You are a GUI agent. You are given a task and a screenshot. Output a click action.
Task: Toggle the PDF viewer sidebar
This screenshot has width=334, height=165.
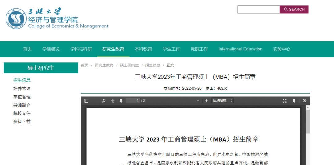coord(86,101)
